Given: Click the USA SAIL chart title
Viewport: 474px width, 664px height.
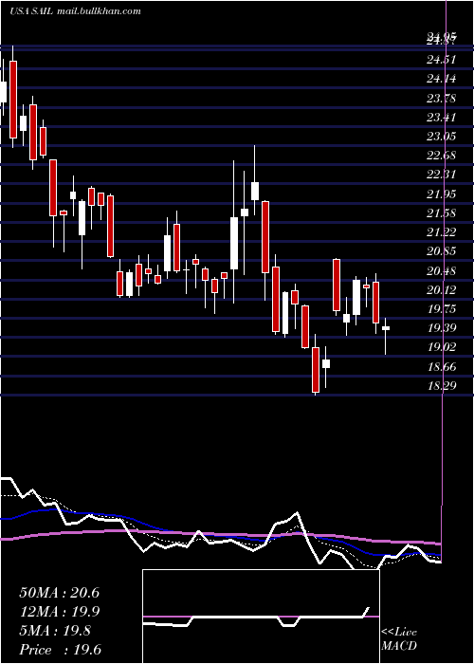Looking at the screenshot, I should [30, 11].
